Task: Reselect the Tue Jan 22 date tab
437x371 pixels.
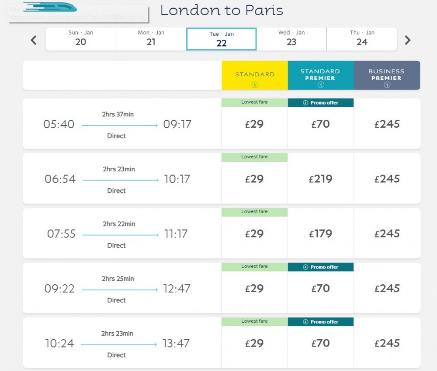Action: (x=221, y=39)
